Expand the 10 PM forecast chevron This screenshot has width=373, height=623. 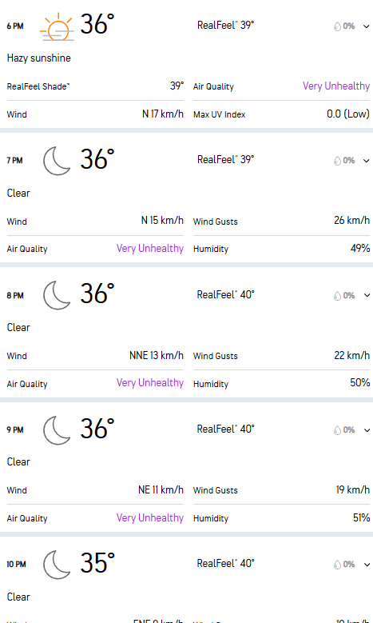pos(367,565)
